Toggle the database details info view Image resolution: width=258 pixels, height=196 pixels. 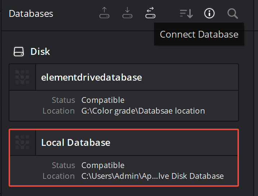209,14
